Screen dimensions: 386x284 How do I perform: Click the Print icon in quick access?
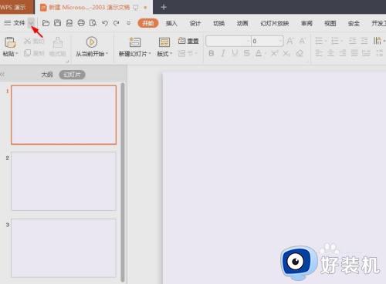(81, 23)
